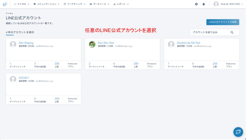Open the chat widget bubble icon
This screenshot has width=246, height=140.
pyautogui.click(x=238, y=132)
